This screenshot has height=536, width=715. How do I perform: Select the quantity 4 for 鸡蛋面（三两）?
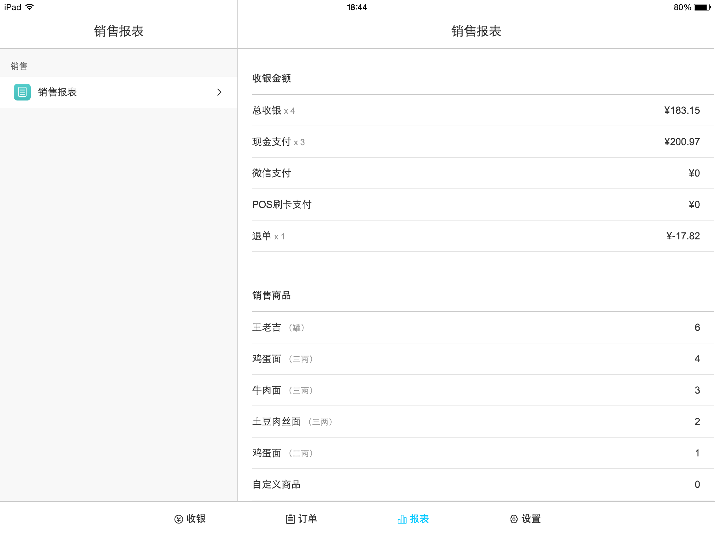click(x=697, y=359)
